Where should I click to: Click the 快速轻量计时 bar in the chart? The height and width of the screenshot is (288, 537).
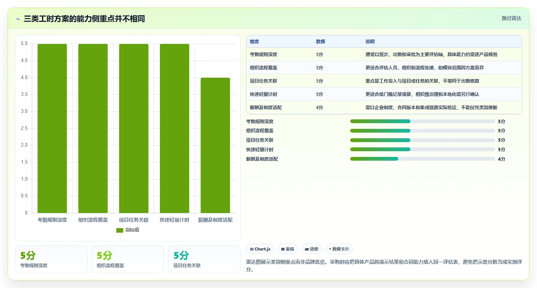[174, 128]
